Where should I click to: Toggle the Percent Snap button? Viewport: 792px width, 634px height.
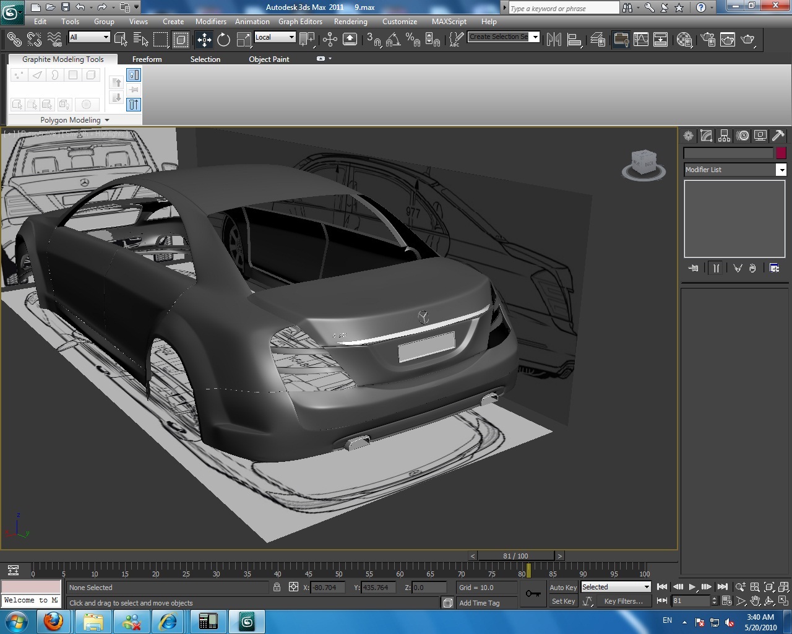[413, 40]
